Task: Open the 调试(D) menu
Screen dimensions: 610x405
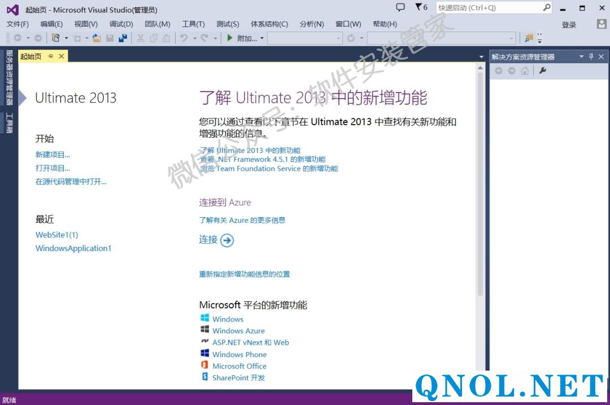Action: pyautogui.click(x=121, y=24)
